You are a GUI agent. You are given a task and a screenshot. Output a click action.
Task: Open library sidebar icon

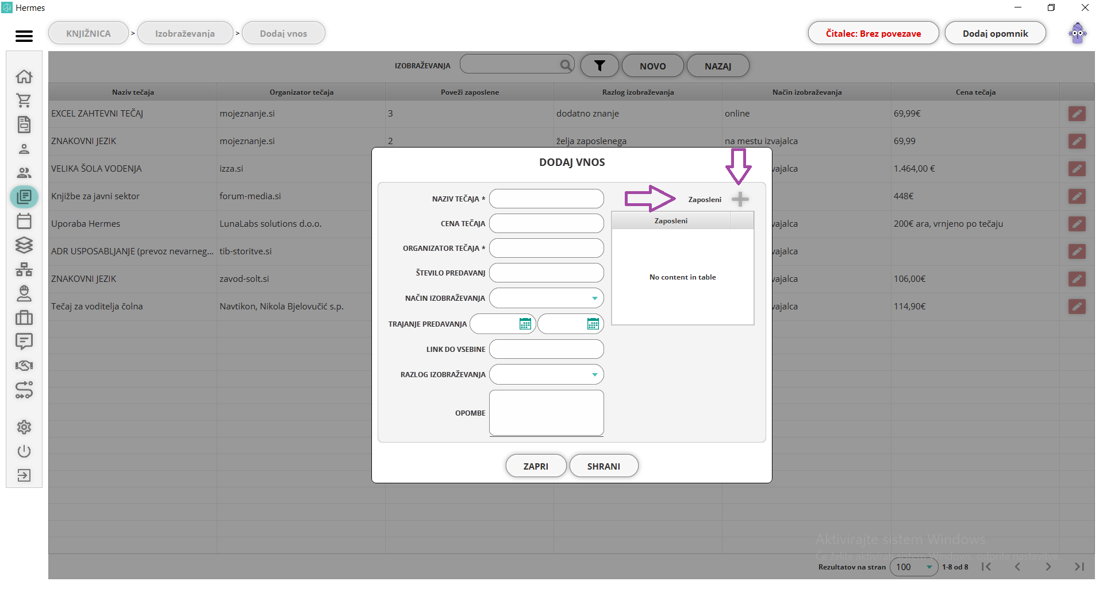[x=24, y=197]
